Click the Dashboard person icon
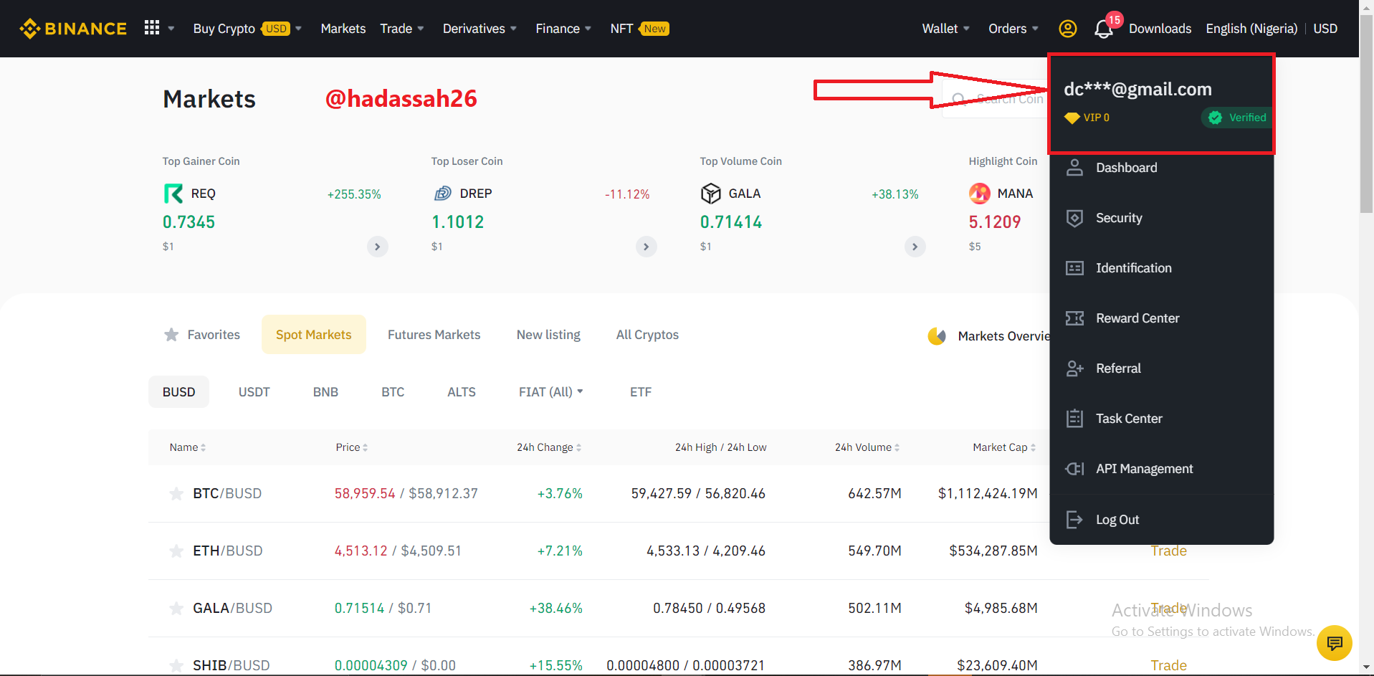Screen dimensions: 1374x676 click(1074, 168)
